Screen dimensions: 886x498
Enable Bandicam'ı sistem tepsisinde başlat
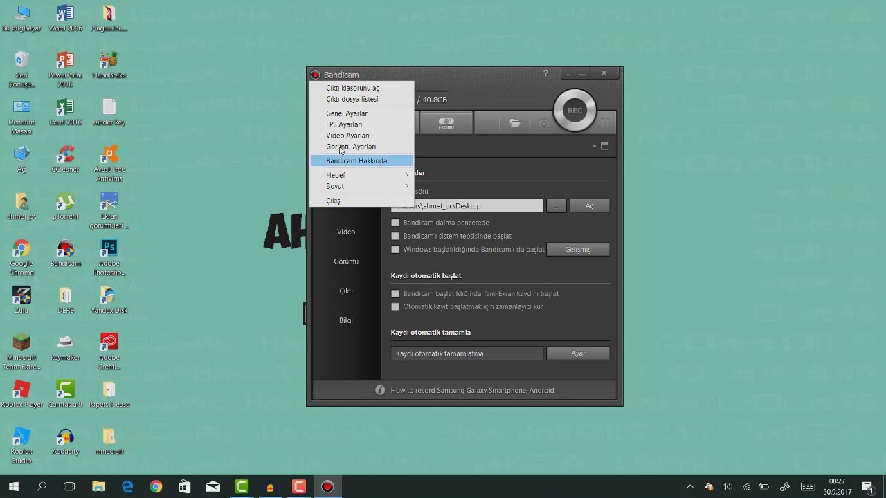(x=395, y=236)
